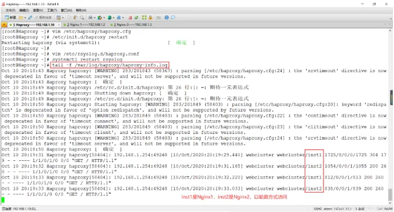Click the status bar address 192.168.1.10:22
Screen dimensions: 394x212
(24, 208)
